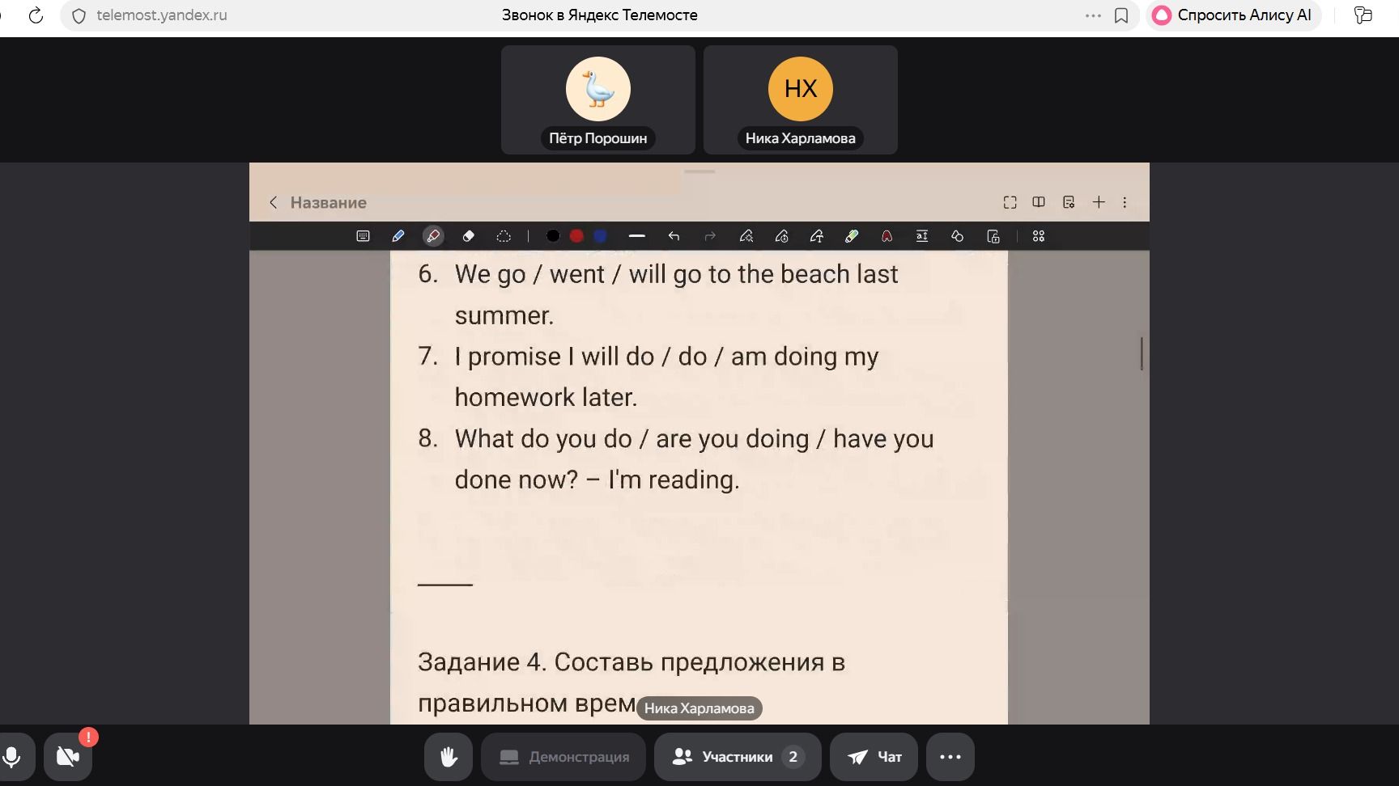Open the keyboard input tool

[363, 236]
